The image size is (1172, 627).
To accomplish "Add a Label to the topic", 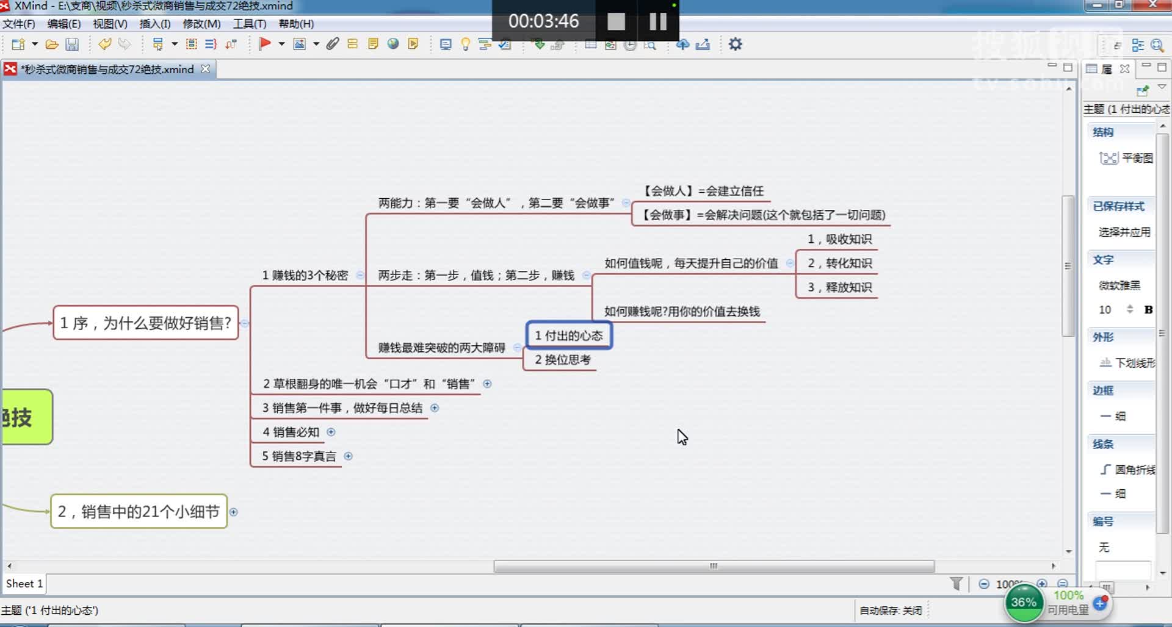I will (353, 44).
